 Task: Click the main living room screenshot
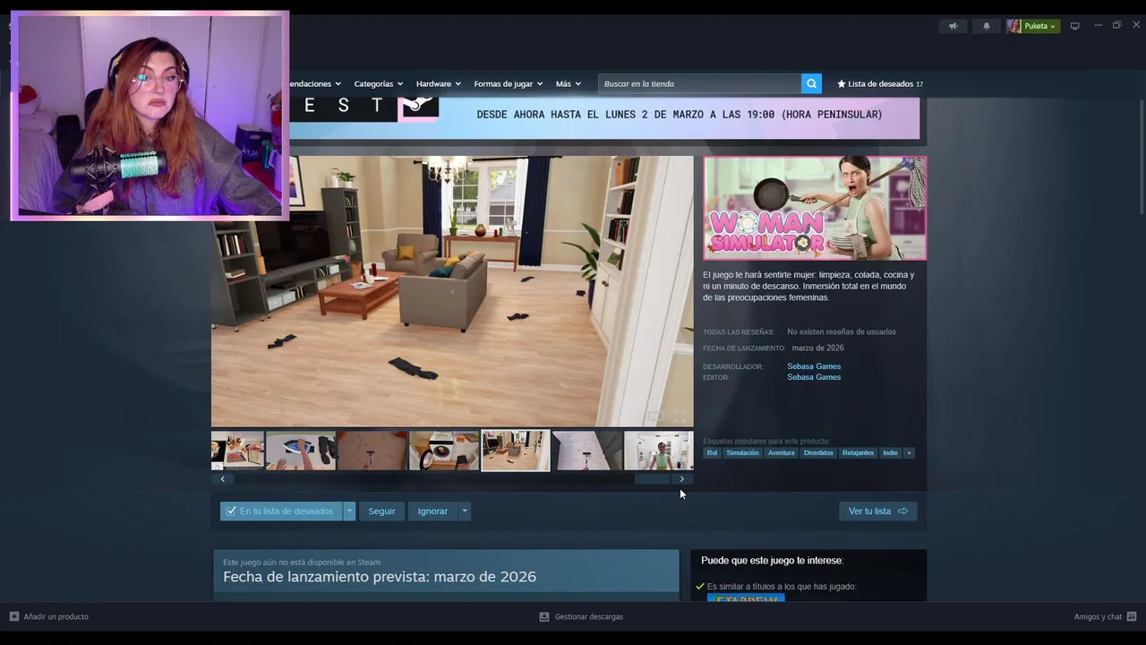pyautogui.click(x=452, y=291)
